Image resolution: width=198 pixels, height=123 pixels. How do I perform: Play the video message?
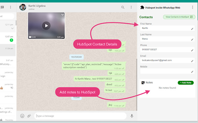46,26
